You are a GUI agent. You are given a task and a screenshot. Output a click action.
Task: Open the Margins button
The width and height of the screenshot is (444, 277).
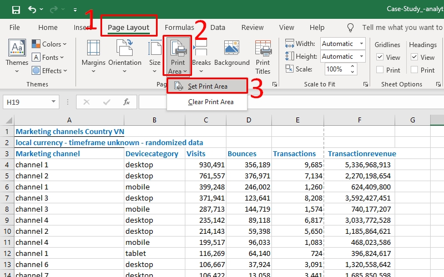(x=93, y=56)
